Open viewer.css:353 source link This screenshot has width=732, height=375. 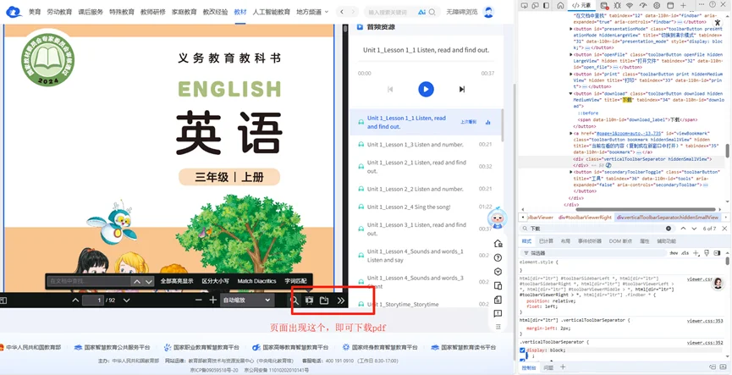click(704, 321)
